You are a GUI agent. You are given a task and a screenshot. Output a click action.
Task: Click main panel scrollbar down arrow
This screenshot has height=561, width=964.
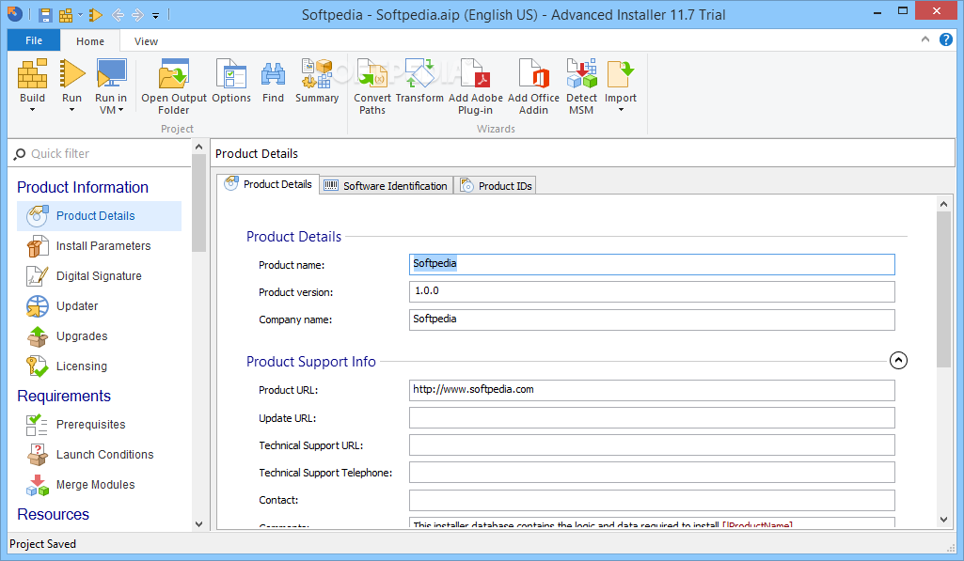click(x=943, y=520)
